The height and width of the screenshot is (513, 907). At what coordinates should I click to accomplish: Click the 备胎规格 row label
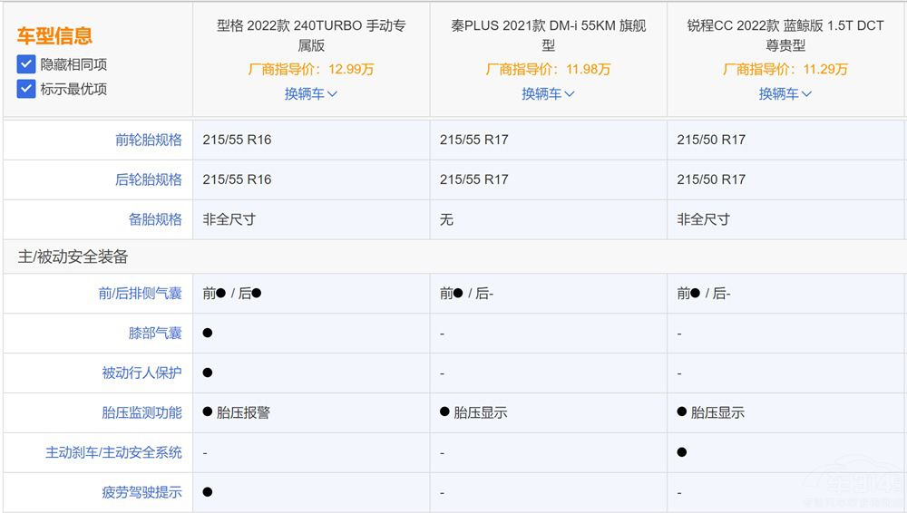(x=155, y=219)
